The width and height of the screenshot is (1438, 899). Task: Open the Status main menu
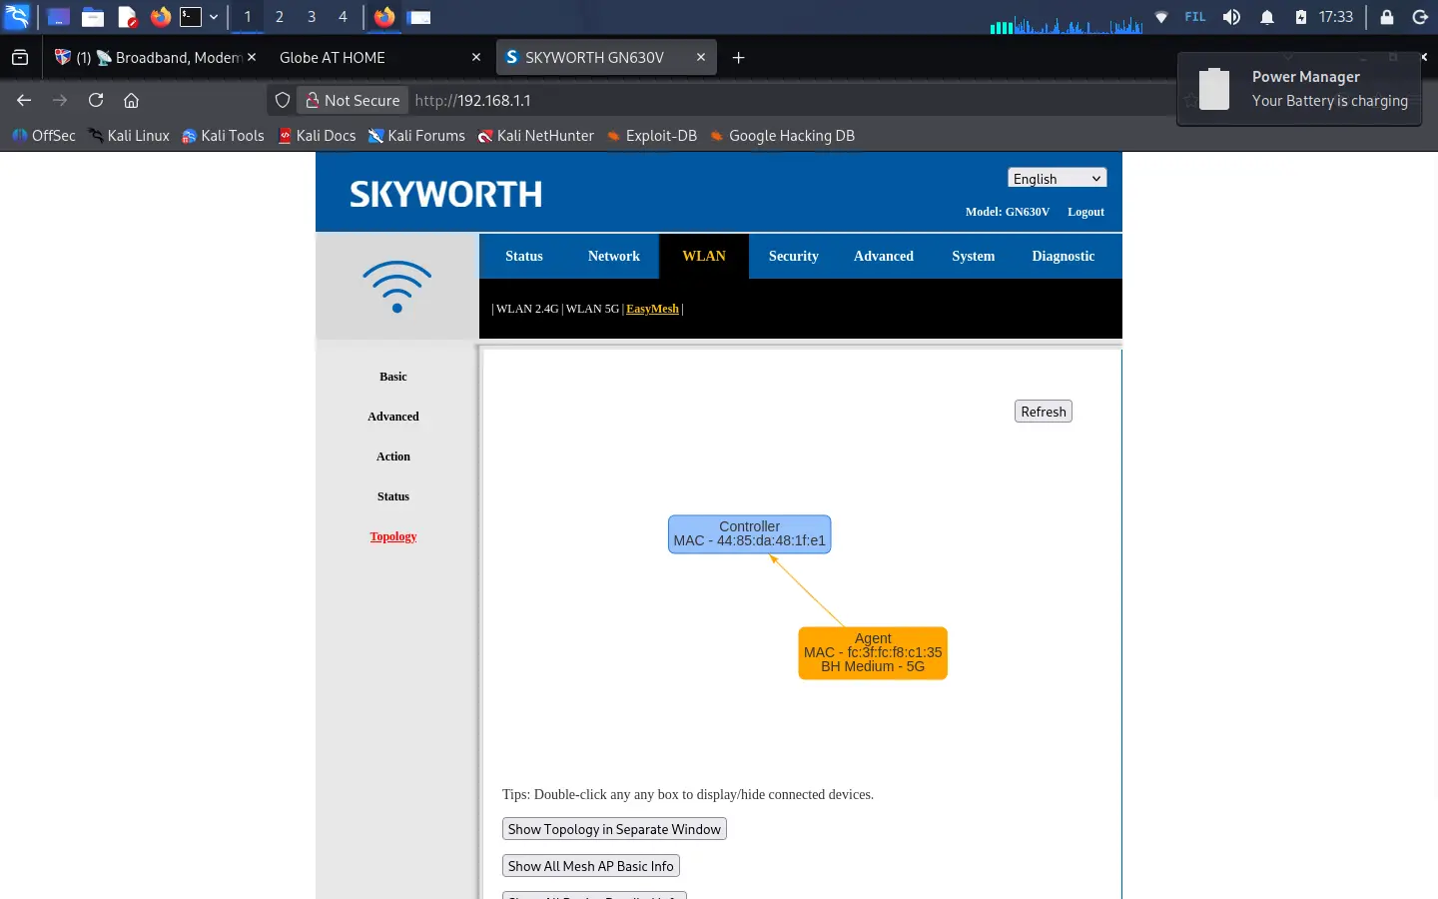pos(524,256)
